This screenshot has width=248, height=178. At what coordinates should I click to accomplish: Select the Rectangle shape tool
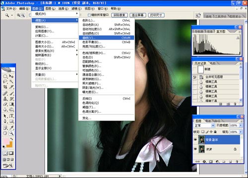(x=11, y=121)
